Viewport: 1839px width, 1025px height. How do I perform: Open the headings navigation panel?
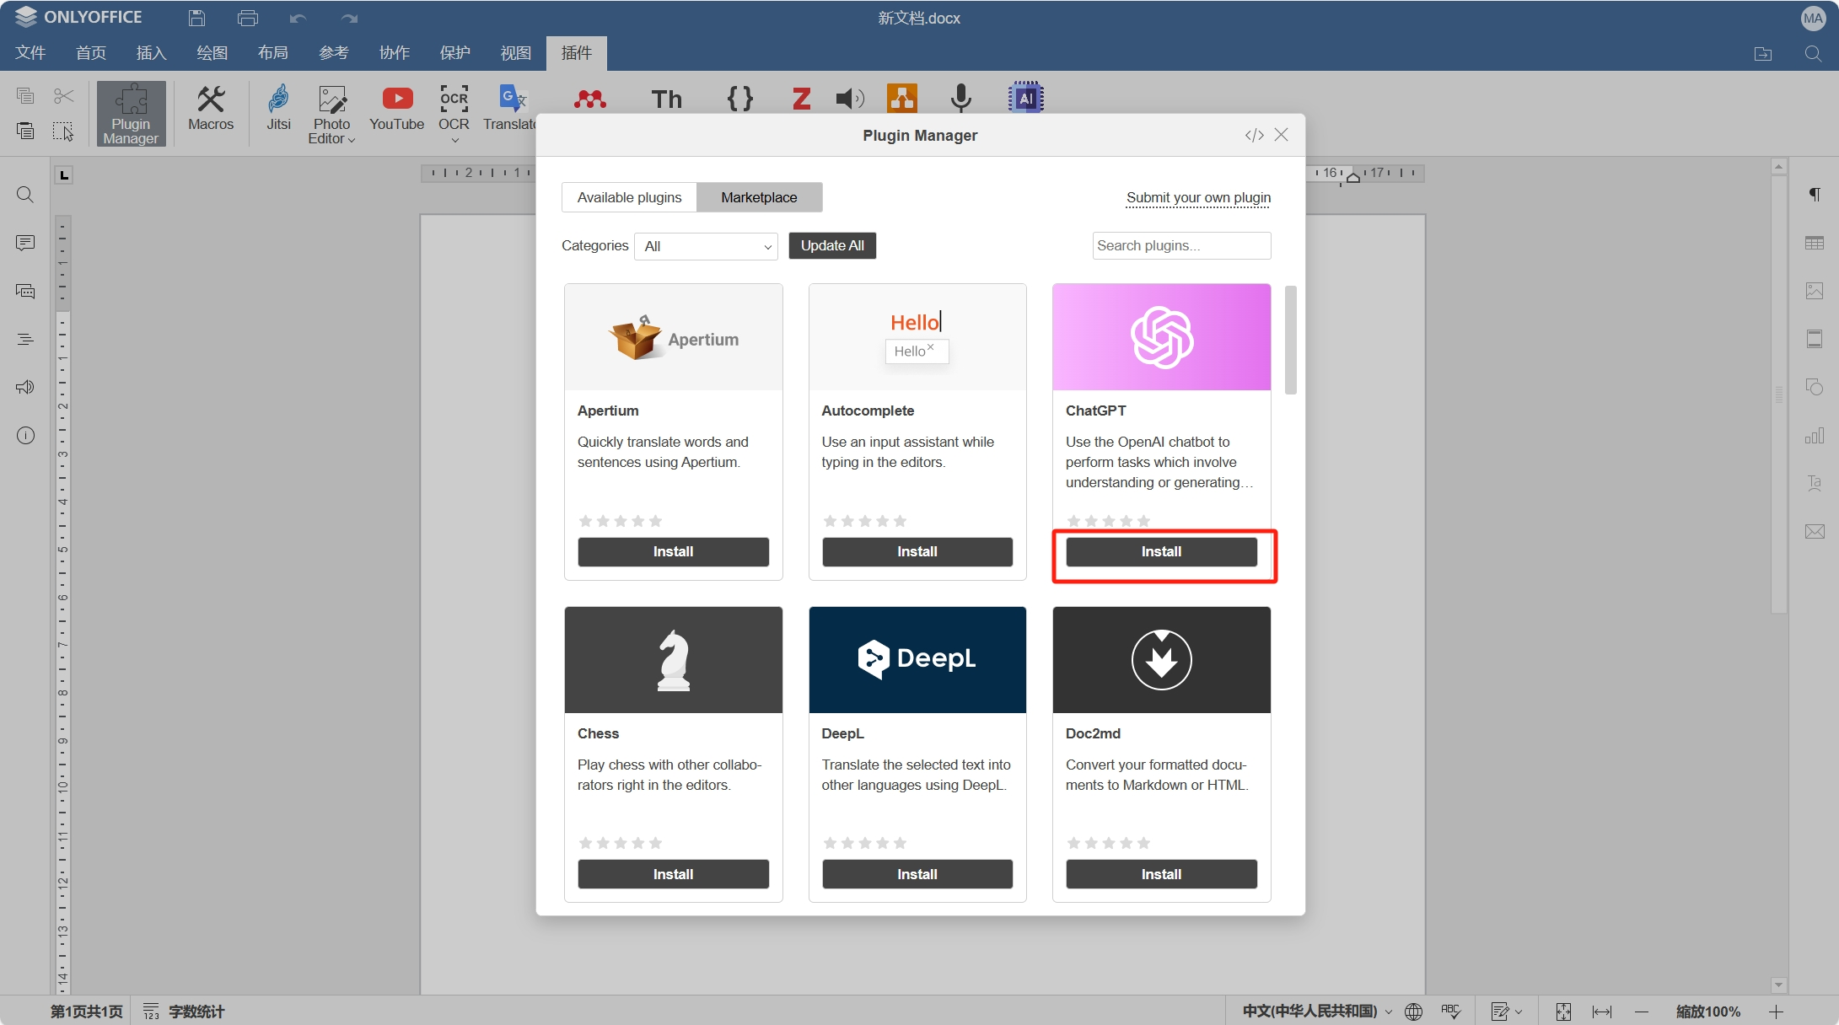(x=25, y=339)
